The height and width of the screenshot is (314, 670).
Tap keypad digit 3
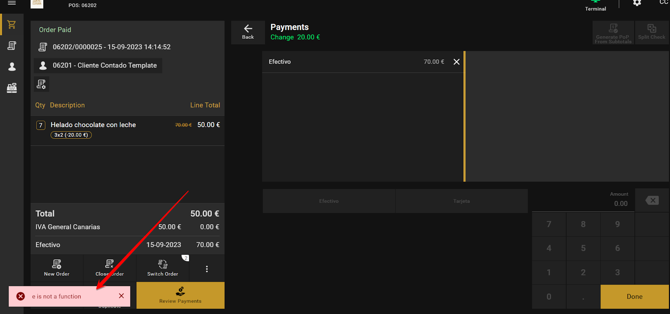pyautogui.click(x=617, y=272)
